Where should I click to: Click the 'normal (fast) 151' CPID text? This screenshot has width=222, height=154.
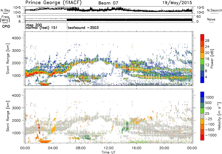point(41,28)
